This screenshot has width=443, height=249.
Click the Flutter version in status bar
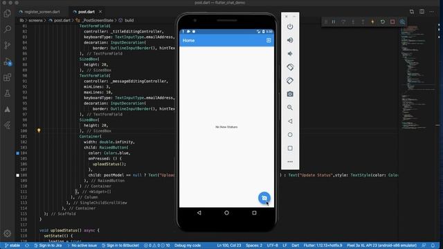[323, 246]
